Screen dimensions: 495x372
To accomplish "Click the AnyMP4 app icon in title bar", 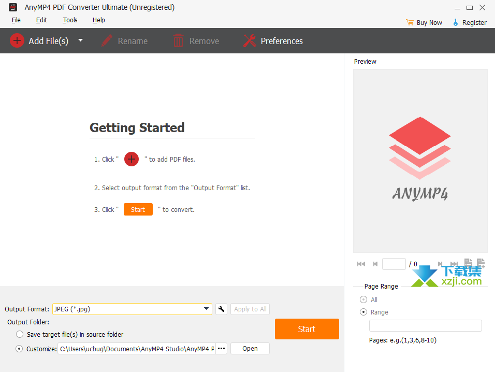I will (x=13, y=7).
